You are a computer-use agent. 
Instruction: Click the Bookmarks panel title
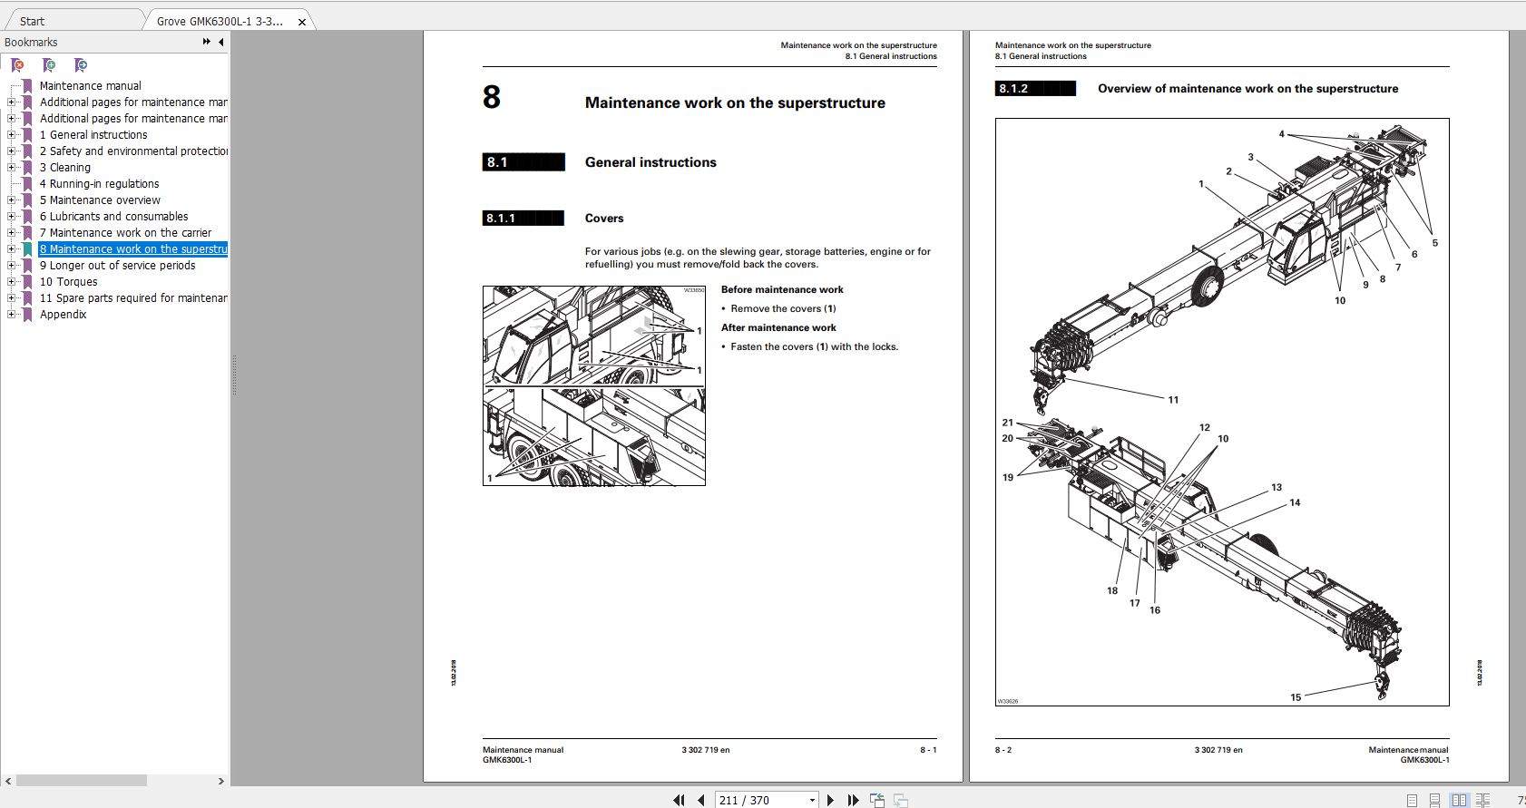coord(31,42)
